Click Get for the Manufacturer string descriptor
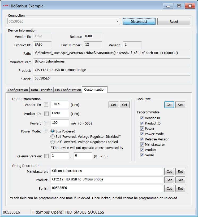 [x=169, y=172]
